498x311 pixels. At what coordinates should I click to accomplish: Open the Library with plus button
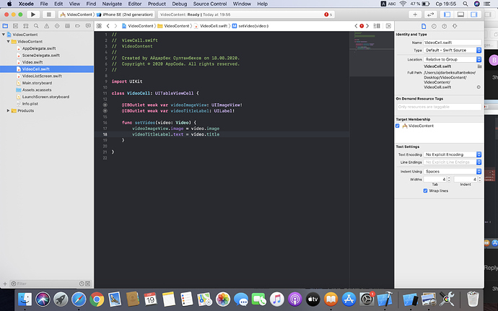[415, 14]
